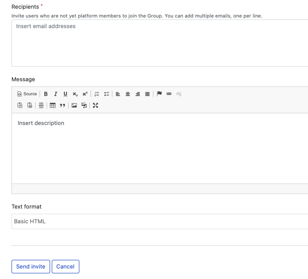Switch editor to Source view
308x279 pixels.
point(27,94)
